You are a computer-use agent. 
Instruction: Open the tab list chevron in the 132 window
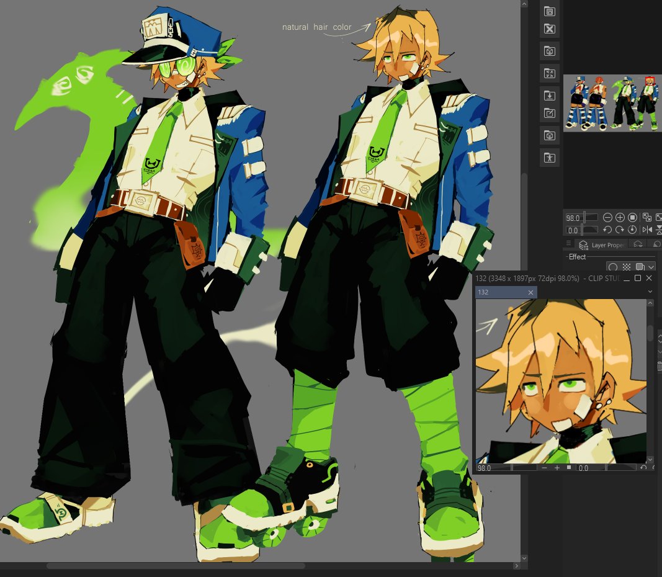650,292
